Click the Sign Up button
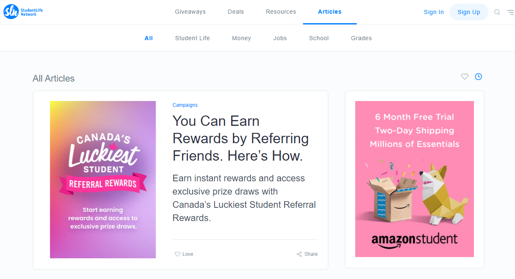The height and width of the screenshot is (279, 515). pyautogui.click(x=469, y=12)
